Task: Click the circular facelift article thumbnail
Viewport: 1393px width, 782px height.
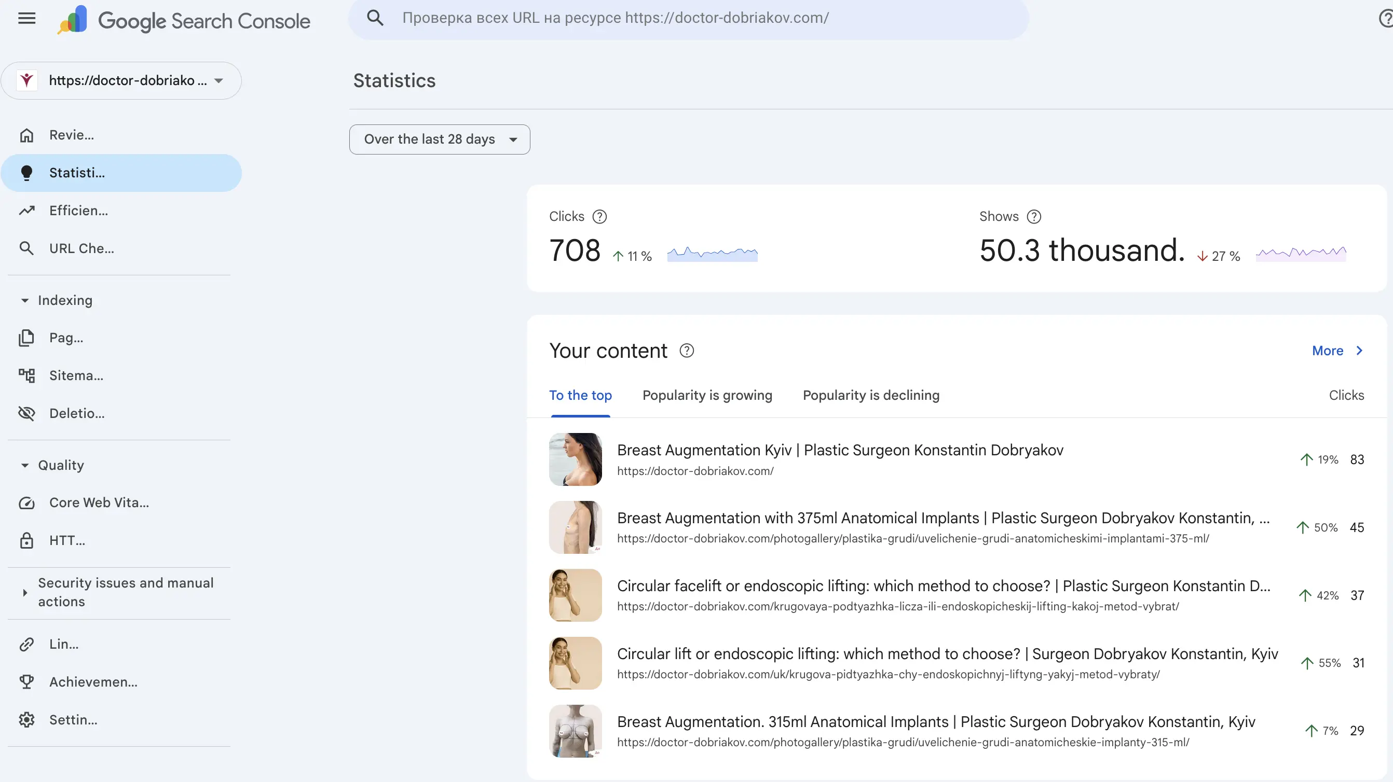Action: coord(576,595)
